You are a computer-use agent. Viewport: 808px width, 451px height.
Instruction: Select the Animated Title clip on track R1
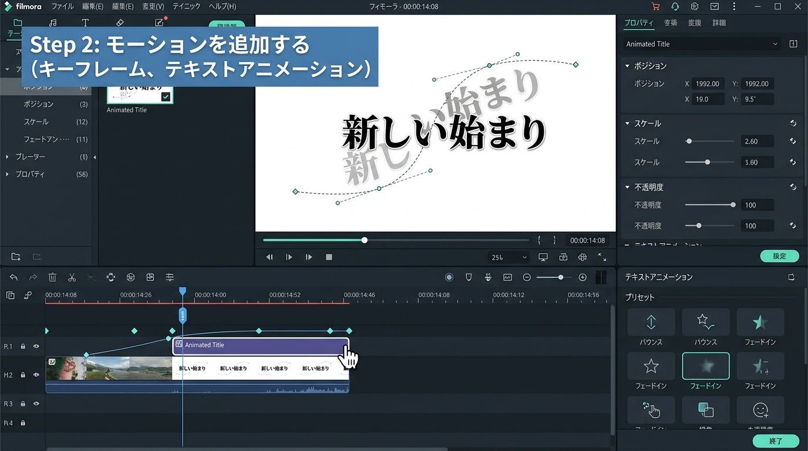pos(261,346)
